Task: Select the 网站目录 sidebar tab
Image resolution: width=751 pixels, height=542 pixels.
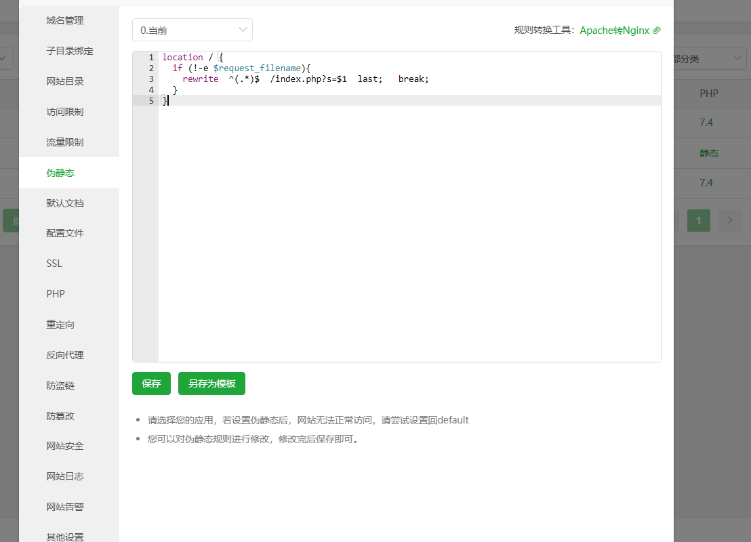Action: [65, 81]
